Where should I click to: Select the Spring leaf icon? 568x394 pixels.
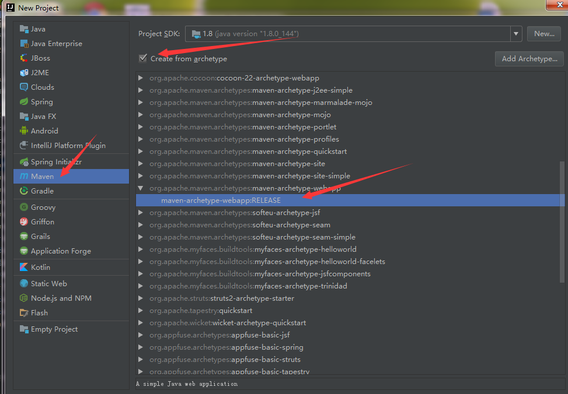pos(24,101)
